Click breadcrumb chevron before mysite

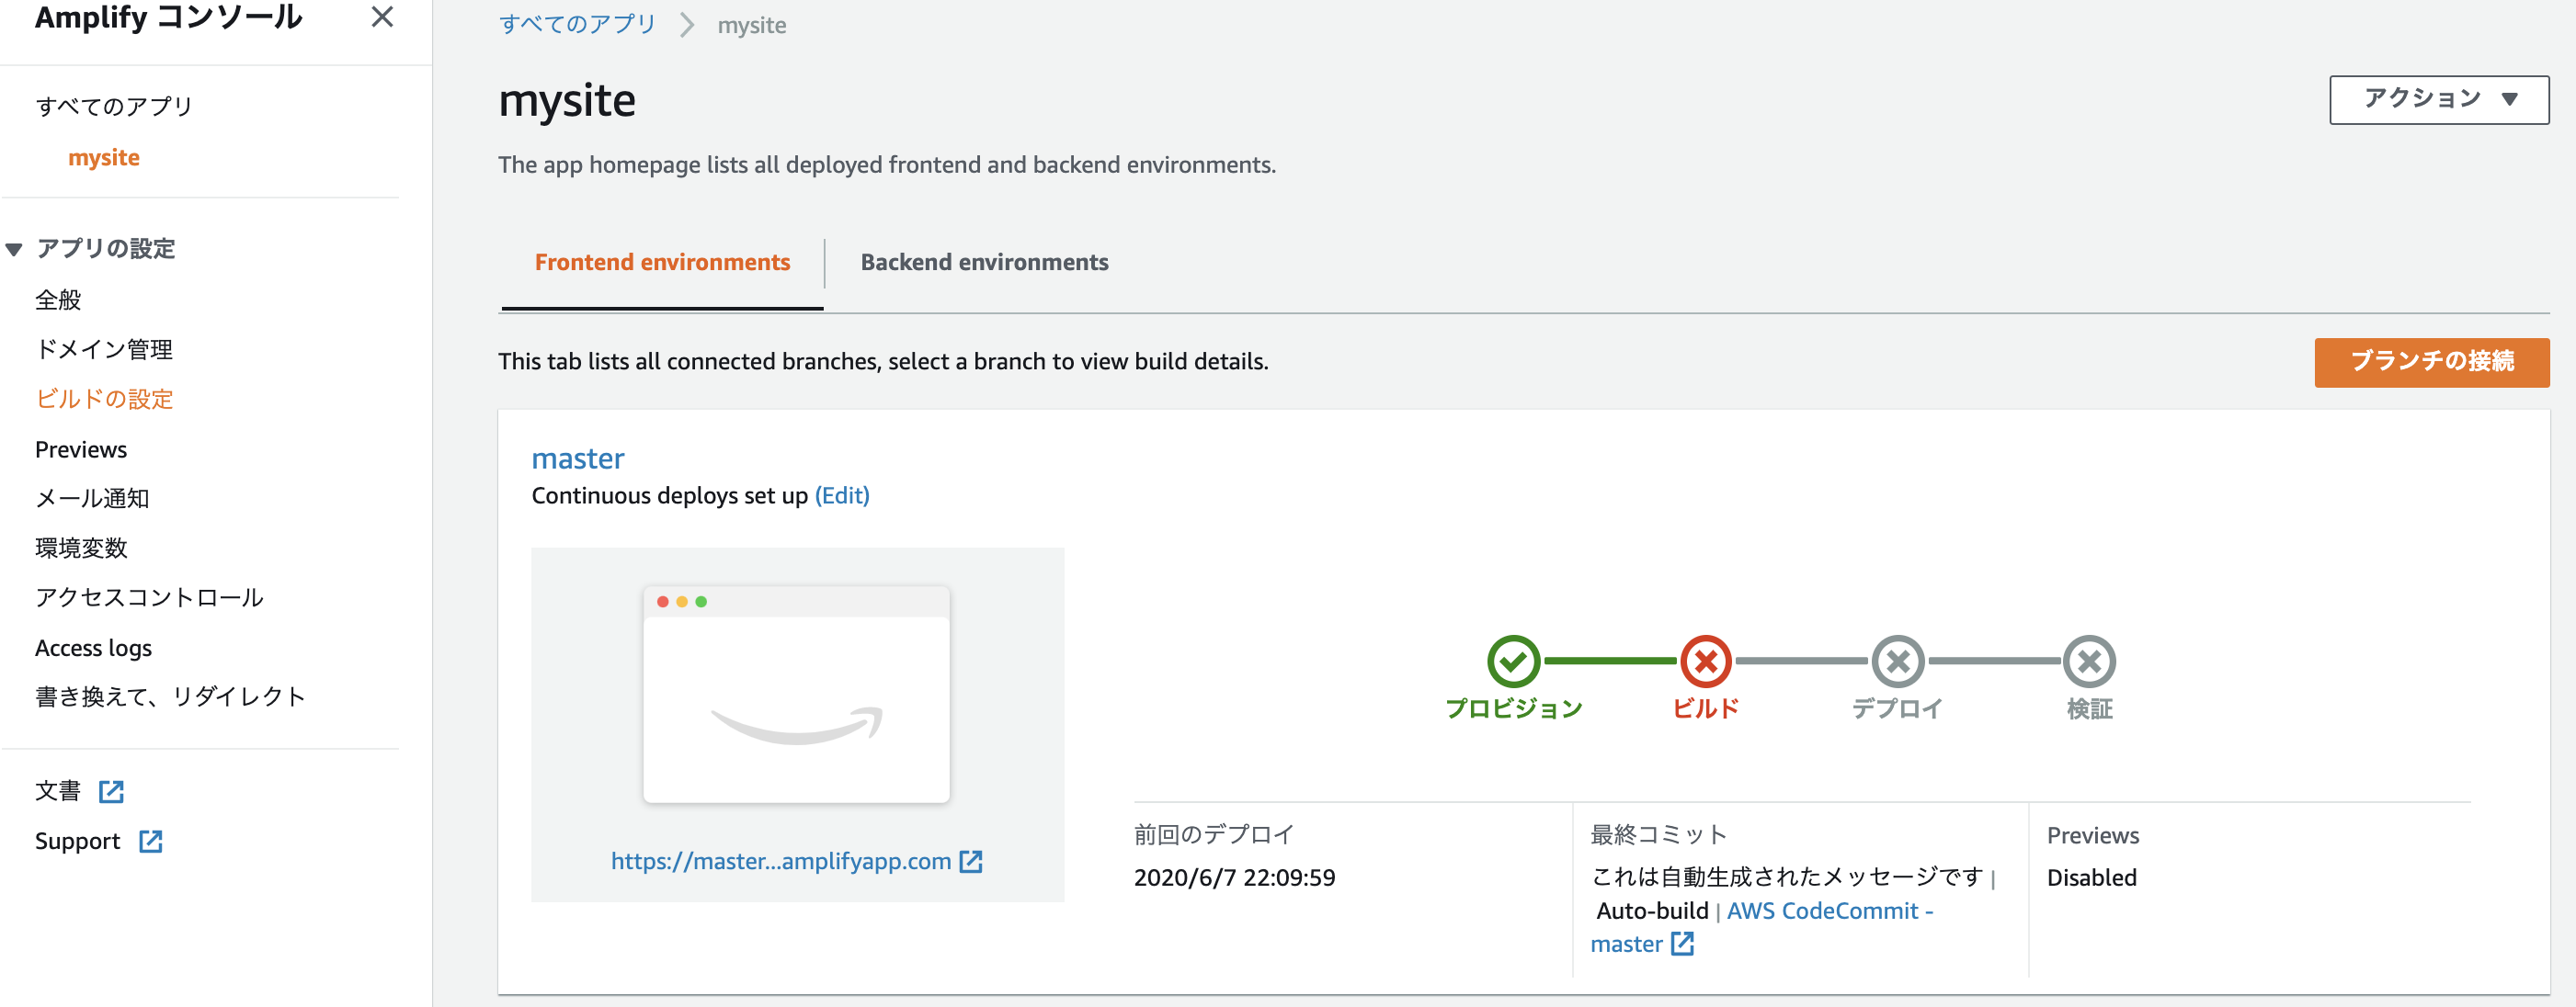coord(687,25)
